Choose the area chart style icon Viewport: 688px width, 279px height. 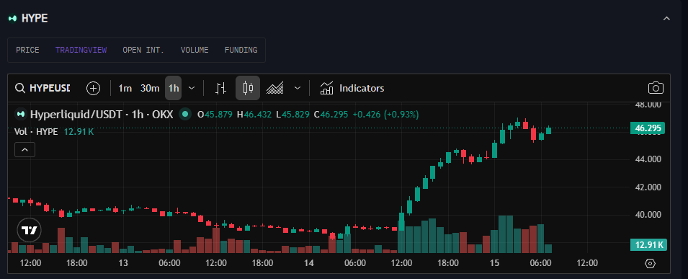275,88
